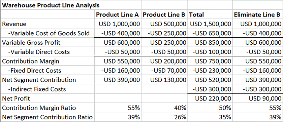Select the Warehouse Product Line Analysis title cell

pyautogui.click(x=51, y=5)
